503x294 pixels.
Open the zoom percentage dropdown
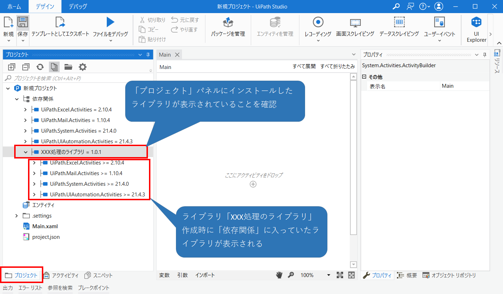[x=329, y=275]
